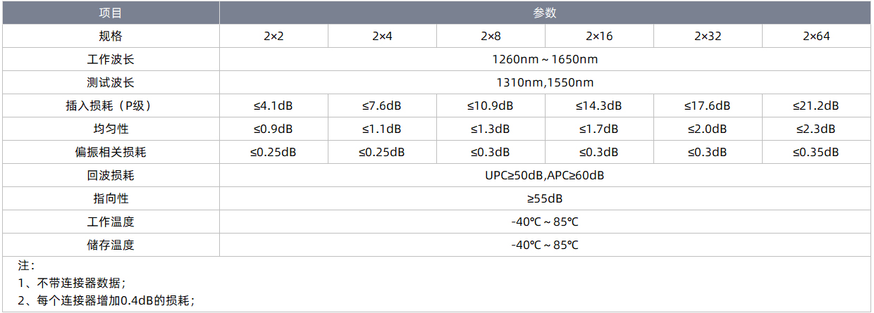Click the 储存温度 row label
The width and height of the screenshot is (874, 313).
coord(111,245)
